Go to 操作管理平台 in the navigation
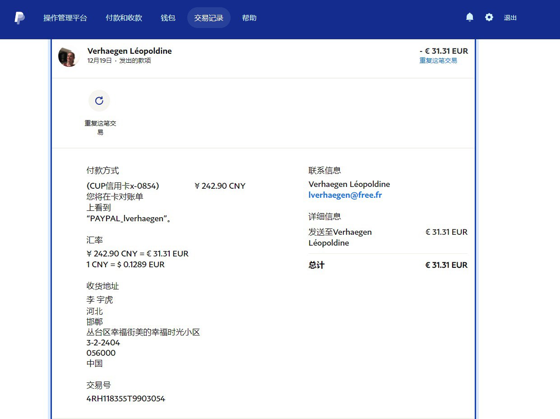This screenshot has width=560, height=419. point(65,18)
